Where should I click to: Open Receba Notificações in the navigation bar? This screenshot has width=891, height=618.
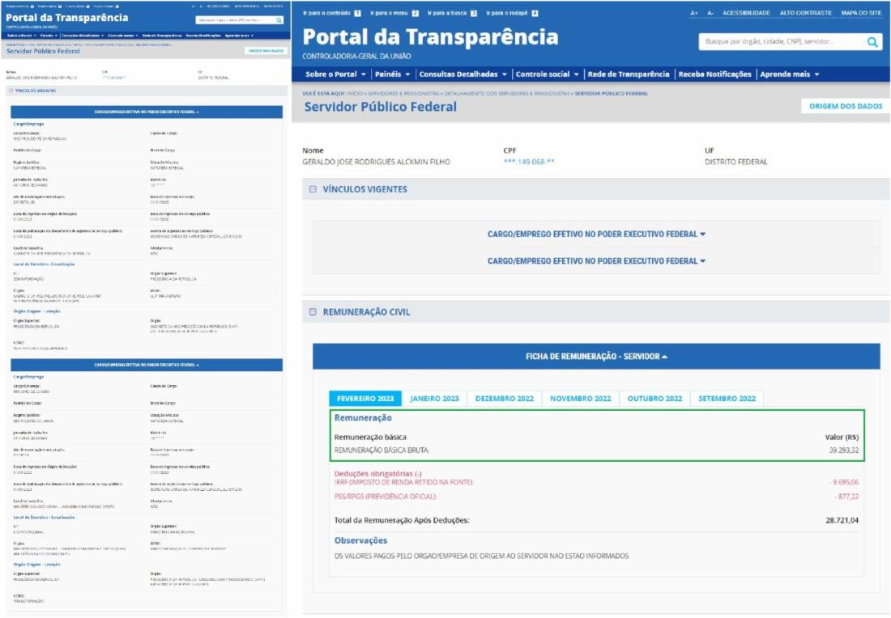coord(715,74)
